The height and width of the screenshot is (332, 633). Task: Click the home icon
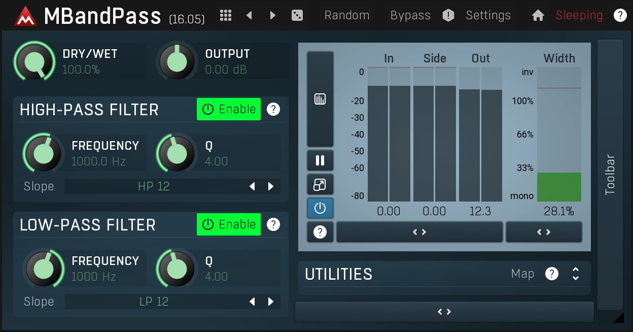(x=538, y=16)
